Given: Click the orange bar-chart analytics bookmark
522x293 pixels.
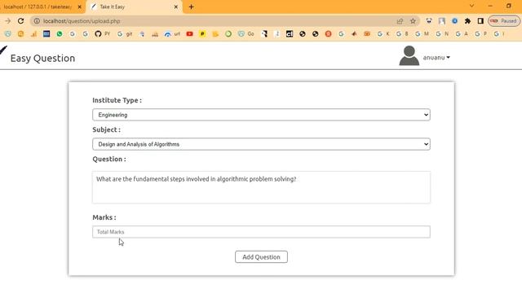Looking at the screenshot, I should pyautogui.click(x=33, y=34).
